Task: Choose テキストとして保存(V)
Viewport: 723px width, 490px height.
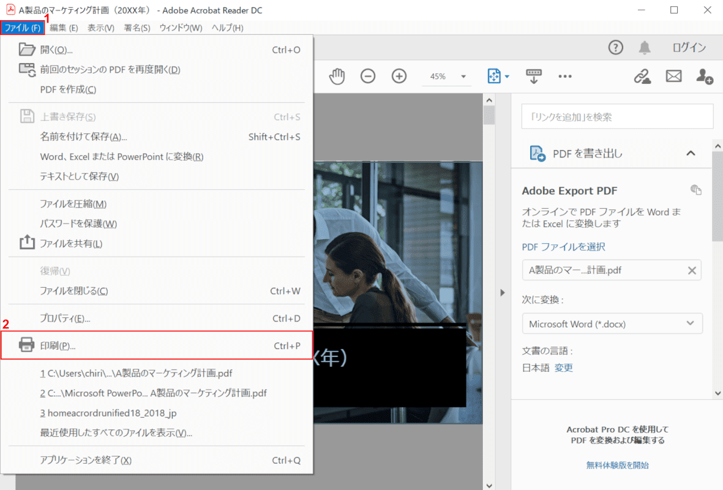Action: 157,176
